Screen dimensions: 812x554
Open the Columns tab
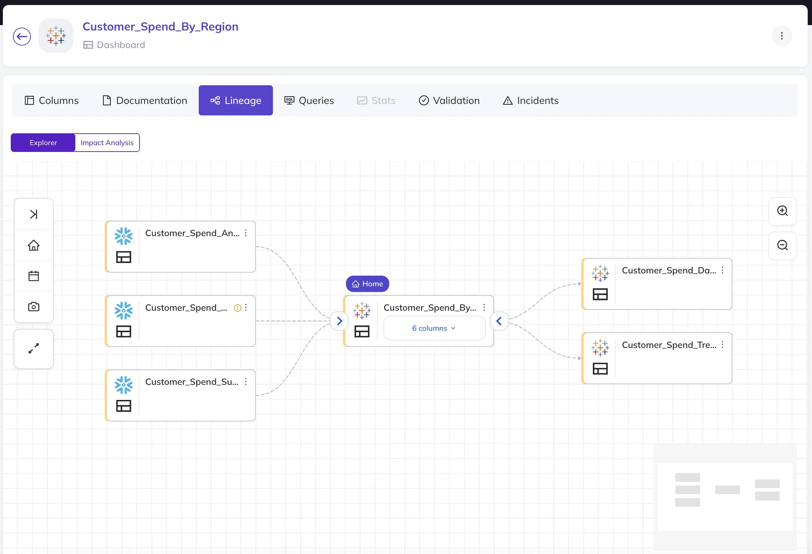pyautogui.click(x=52, y=100)
